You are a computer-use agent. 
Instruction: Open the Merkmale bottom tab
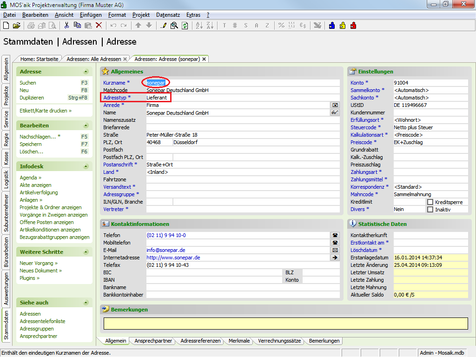(x=239, y=341)
